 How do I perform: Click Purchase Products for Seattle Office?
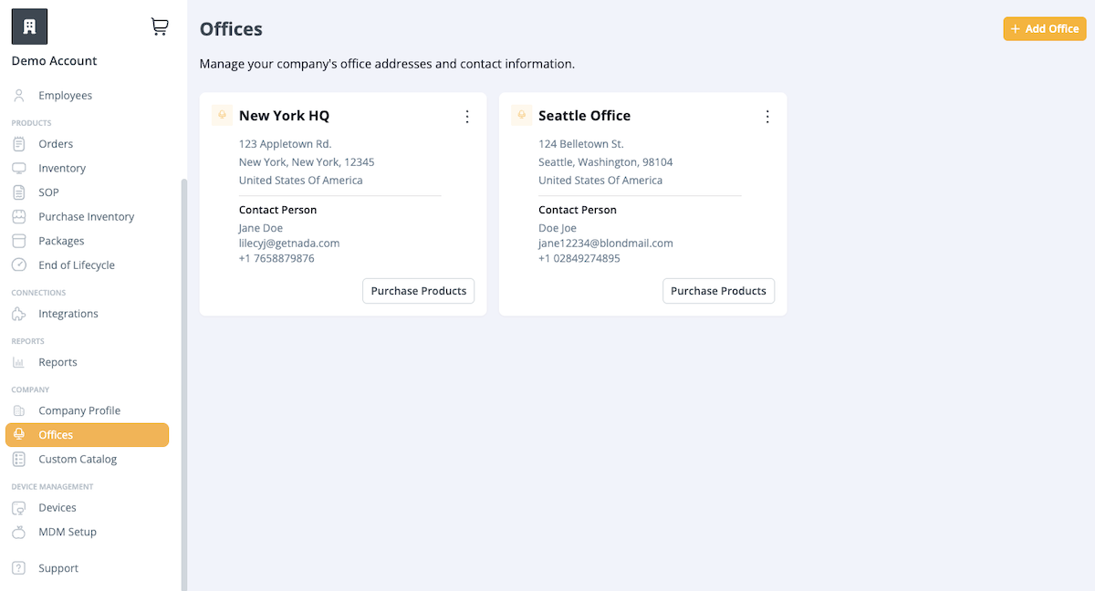718,291
